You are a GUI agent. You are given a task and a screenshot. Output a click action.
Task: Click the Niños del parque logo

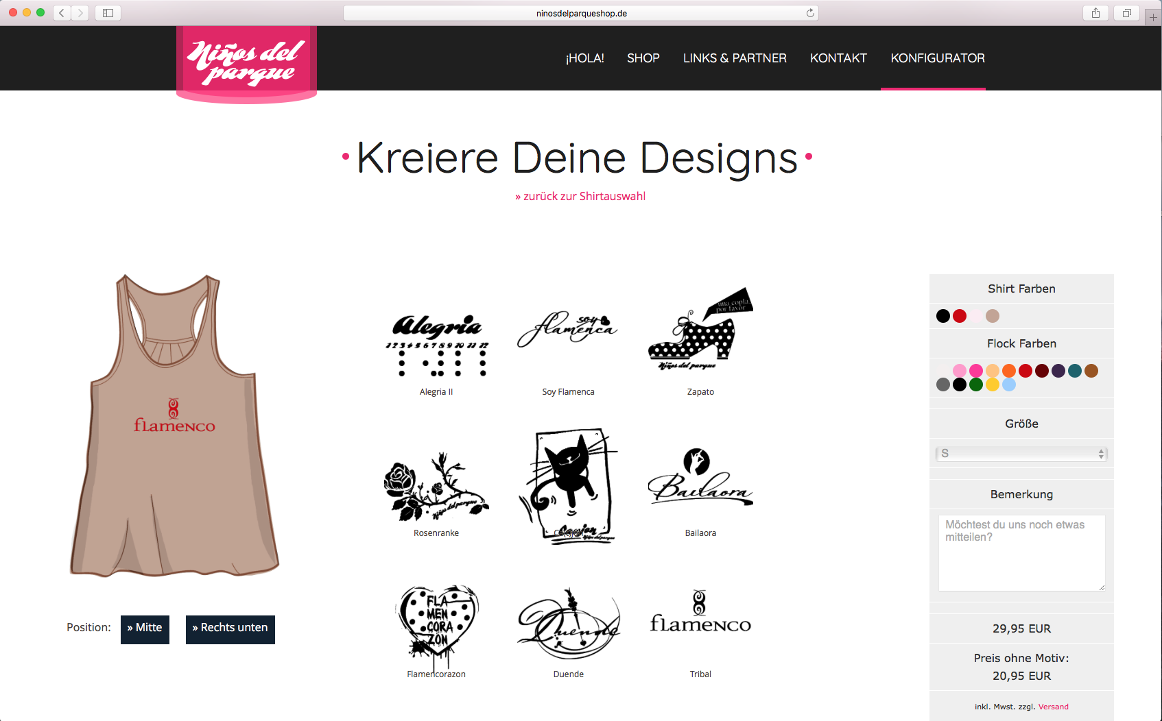[246, 63]
